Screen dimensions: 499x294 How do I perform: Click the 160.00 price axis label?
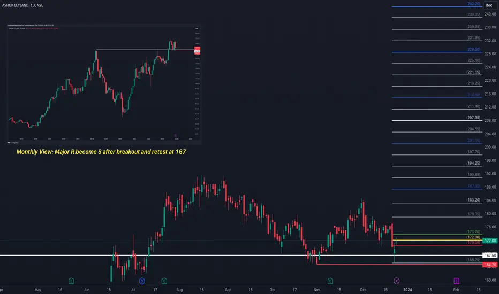pyautogui.click(x=490, y=280)
